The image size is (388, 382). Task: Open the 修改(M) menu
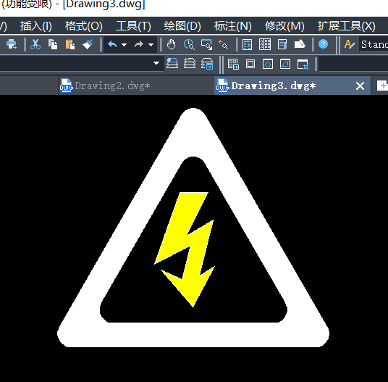[x=284, y=26]
